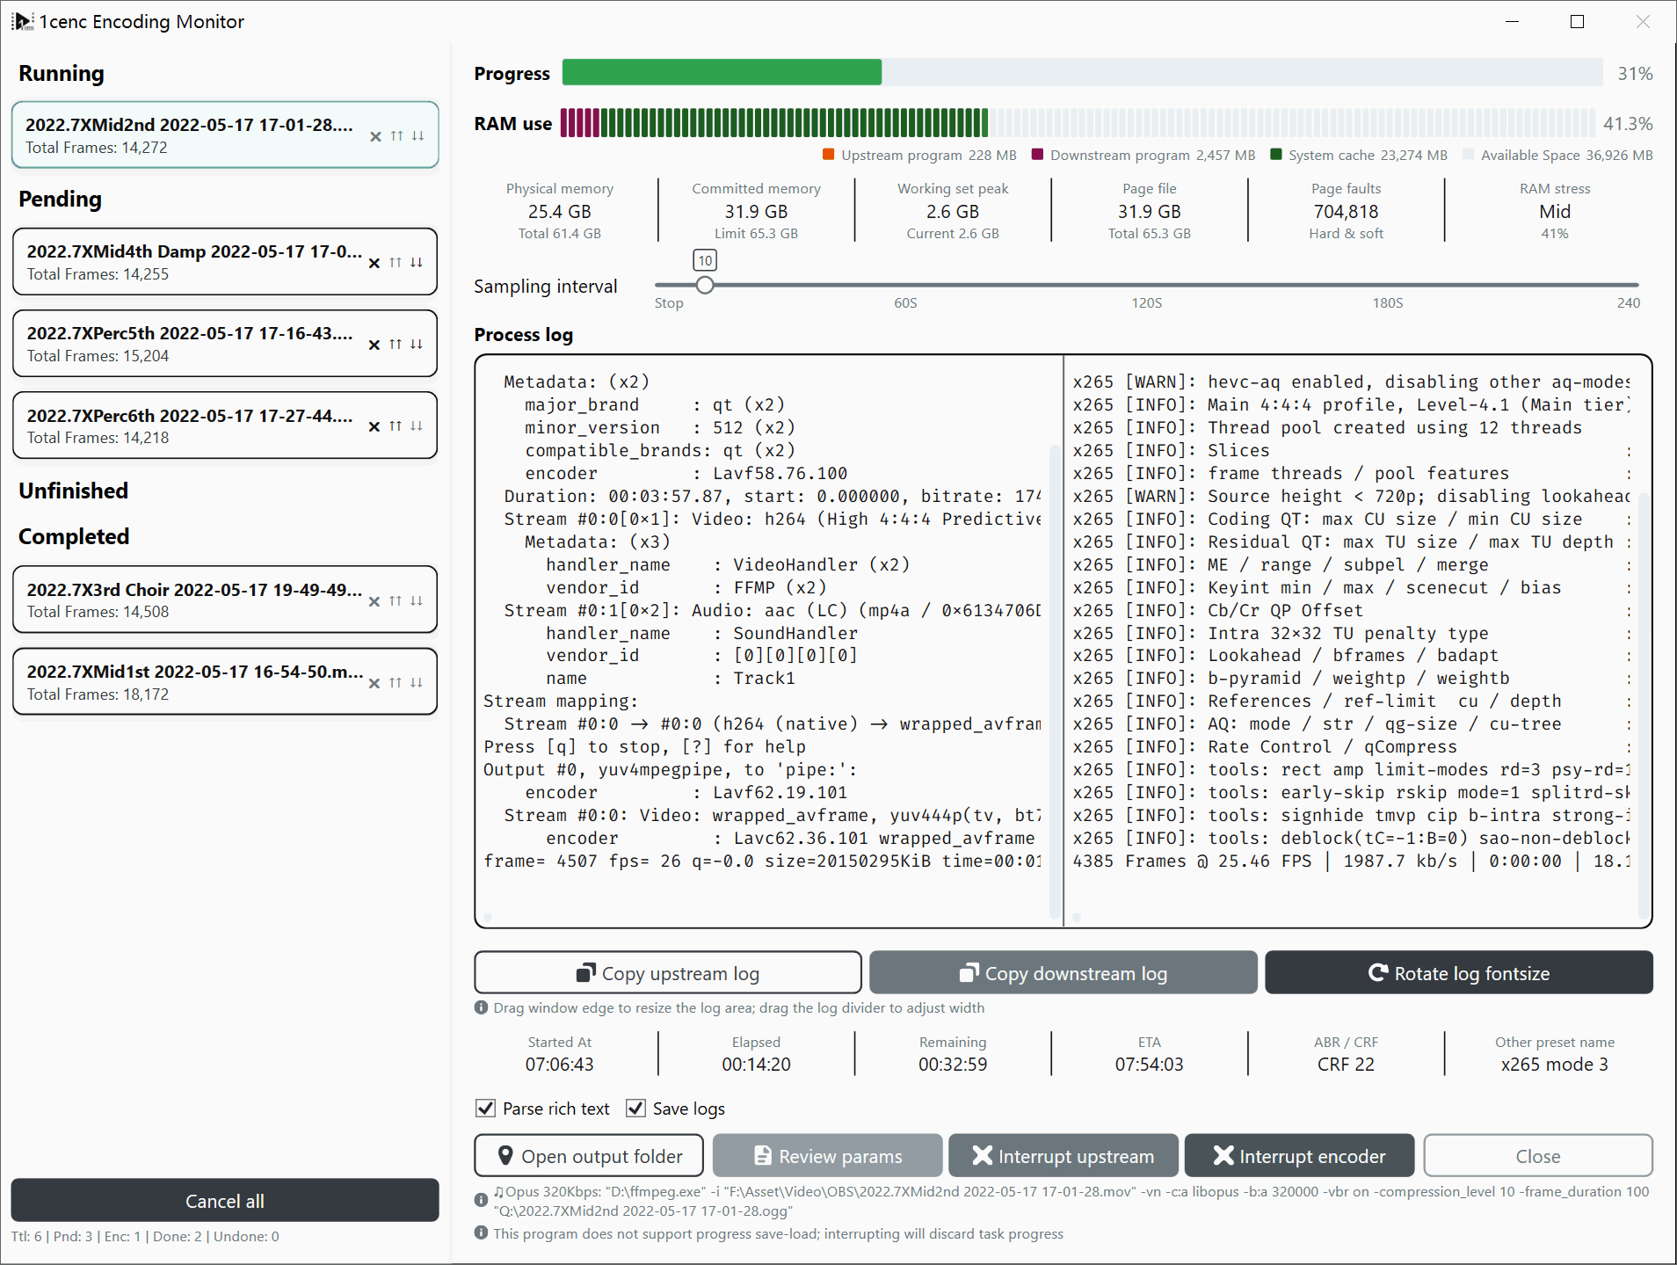Click the 'CRF 22' value
1677x1265 pixels.
(1346, 1065)
